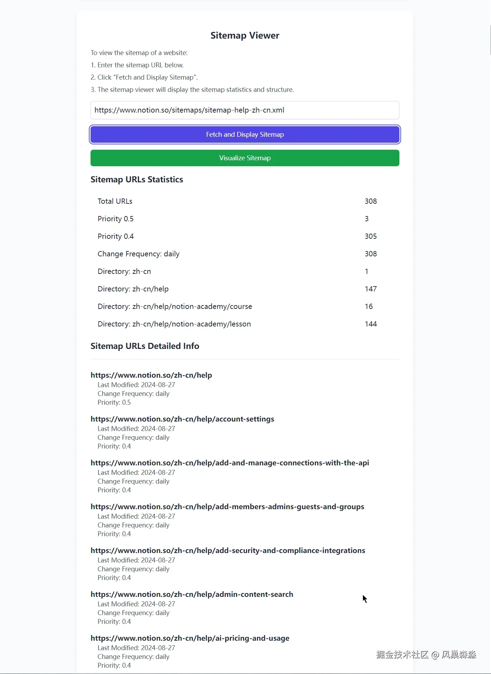
Task: Click the green "Visualize Sitemap" button
Action: 245,158
